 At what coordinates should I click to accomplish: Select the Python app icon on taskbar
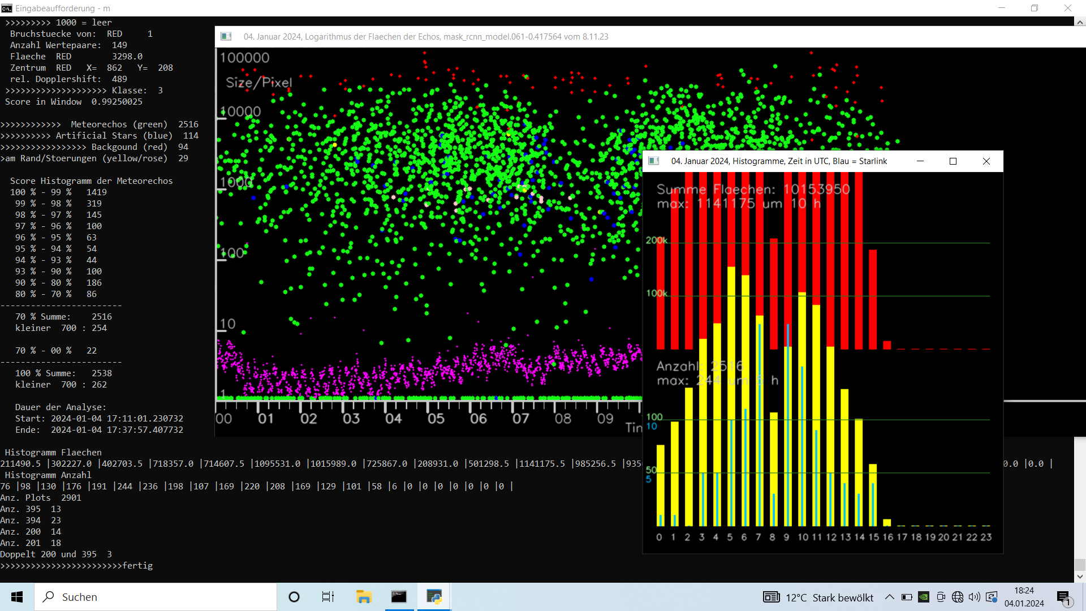pyautogui.click(x=434, y=597)
